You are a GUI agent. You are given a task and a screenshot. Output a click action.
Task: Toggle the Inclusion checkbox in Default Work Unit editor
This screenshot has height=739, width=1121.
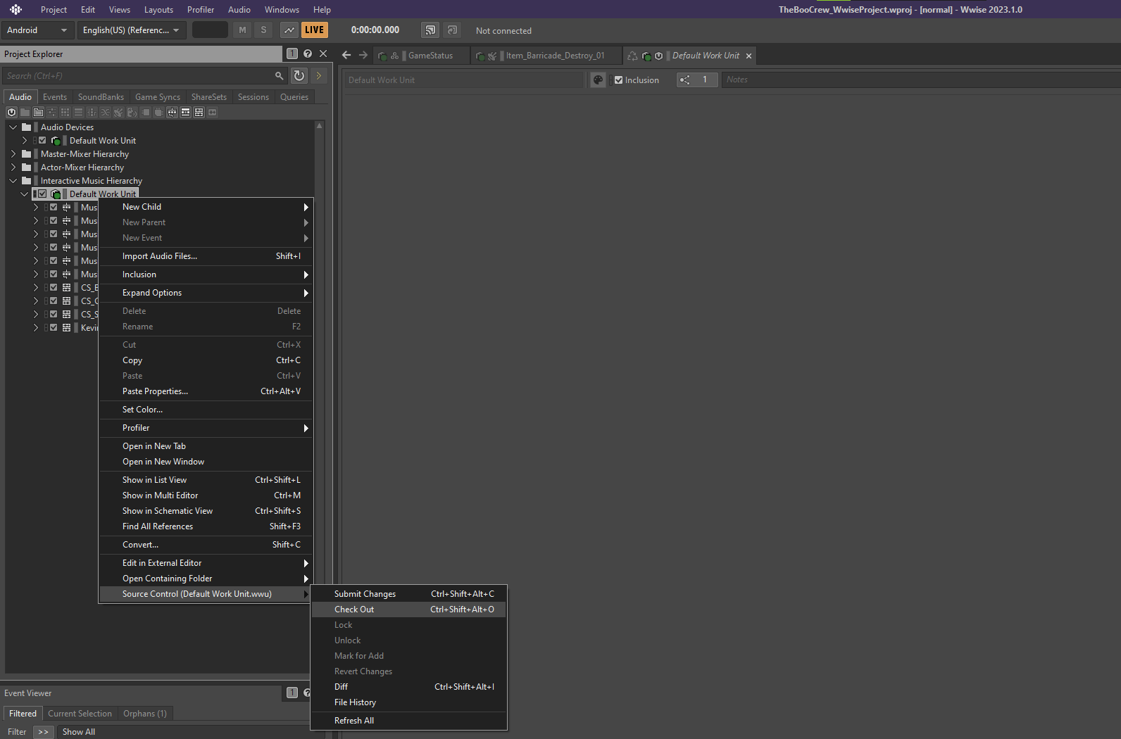coord(618,80)
